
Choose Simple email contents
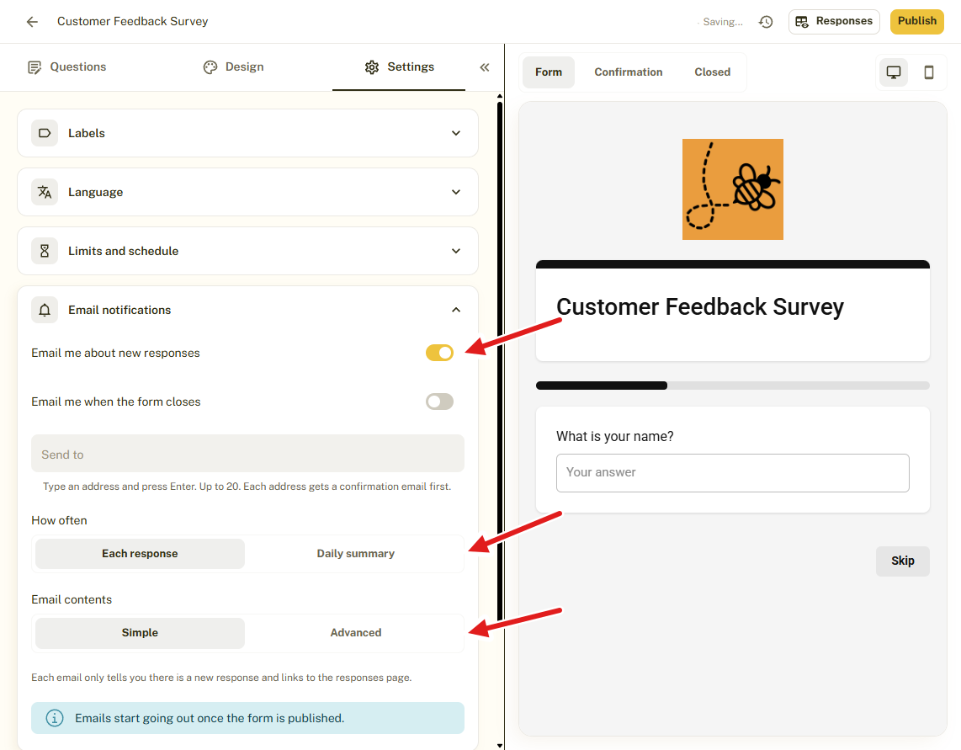pyautogui.click(x=140, y=633)
